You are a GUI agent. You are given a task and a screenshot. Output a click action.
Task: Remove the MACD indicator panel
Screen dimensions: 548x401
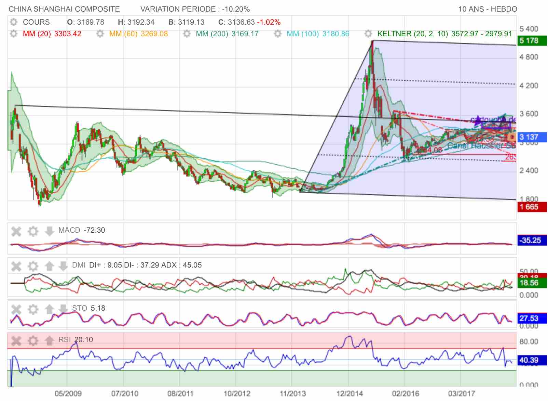[16, 231]
